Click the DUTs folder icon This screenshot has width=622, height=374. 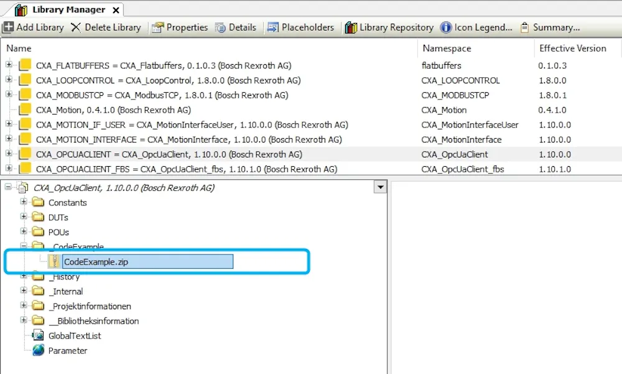(38, 217)
